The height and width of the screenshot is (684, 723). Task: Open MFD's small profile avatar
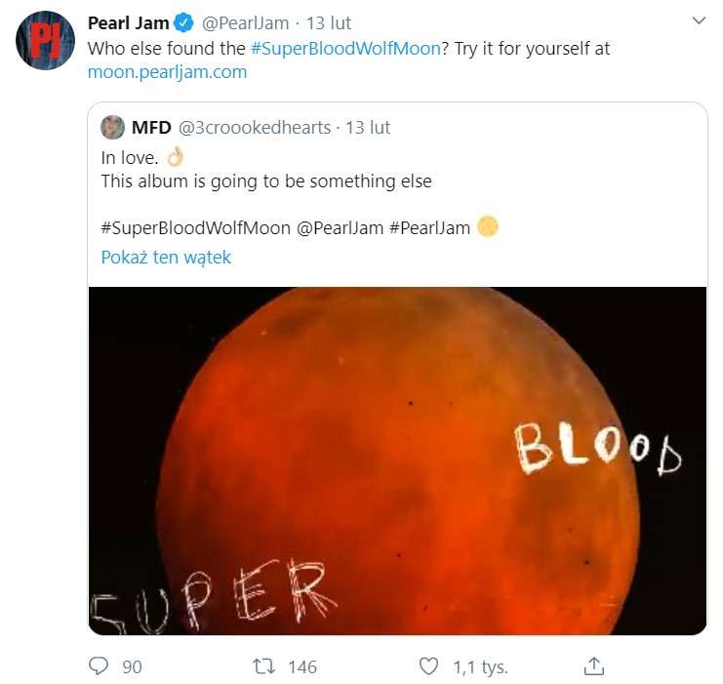click(112, 127)
